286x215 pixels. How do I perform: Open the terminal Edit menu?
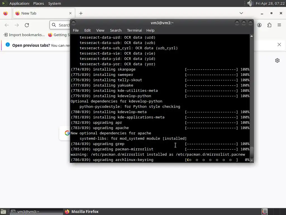click(x=87, y=30)
